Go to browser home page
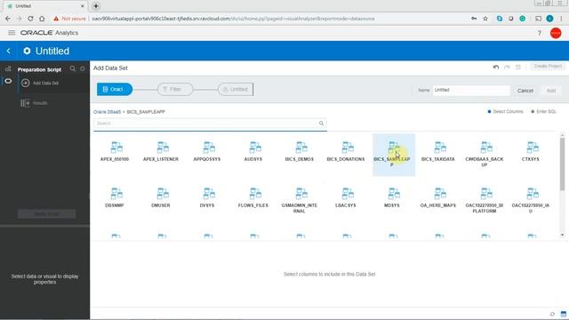Viewport: 569px width, 320px height. click(x=42, y=19)
